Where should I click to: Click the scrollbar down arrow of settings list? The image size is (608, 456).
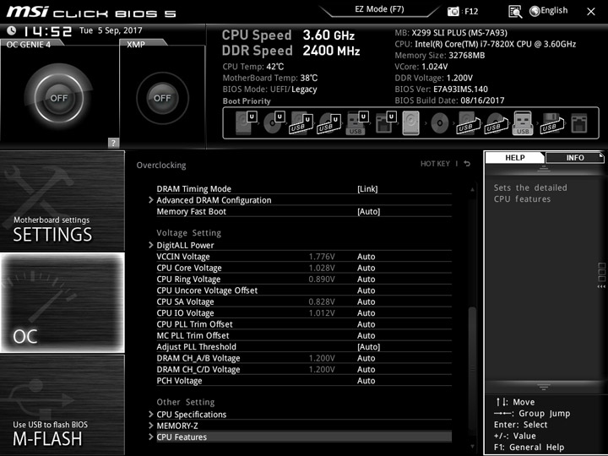472,447
